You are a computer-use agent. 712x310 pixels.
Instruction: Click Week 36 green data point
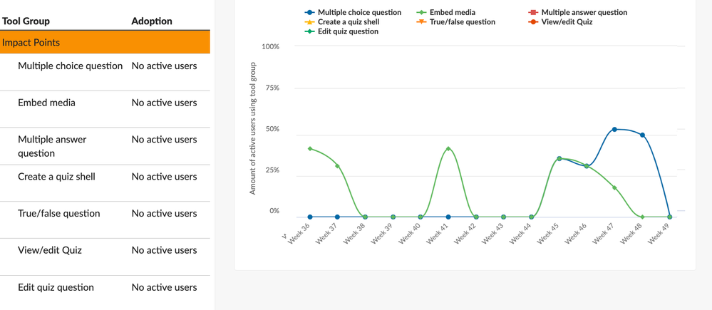pos(310,149)
